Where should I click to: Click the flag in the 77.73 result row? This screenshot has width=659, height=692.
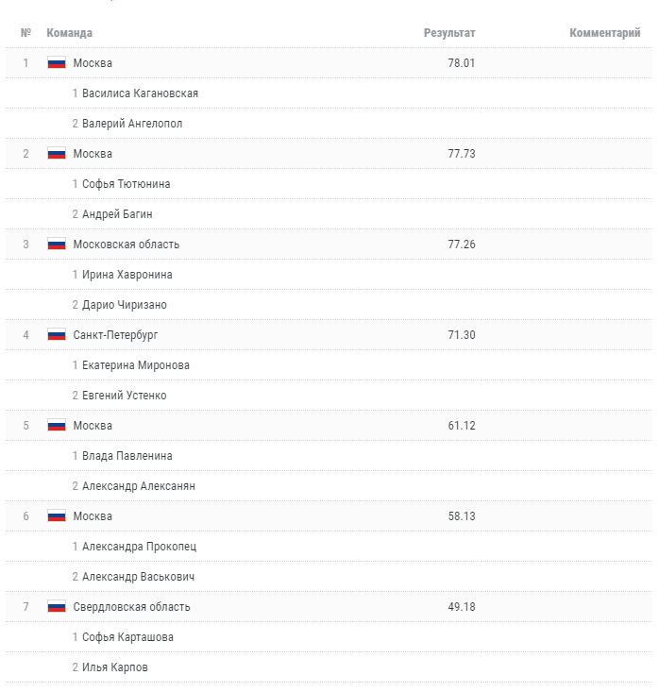pos(56,154)
